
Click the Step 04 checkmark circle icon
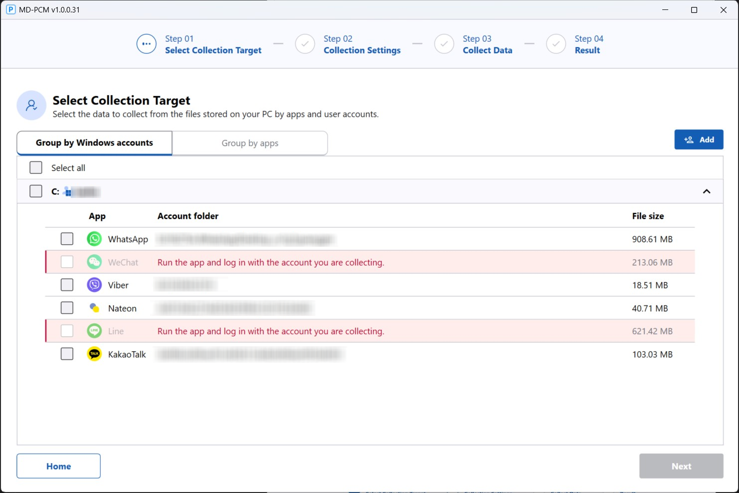[x=556, y=44]
